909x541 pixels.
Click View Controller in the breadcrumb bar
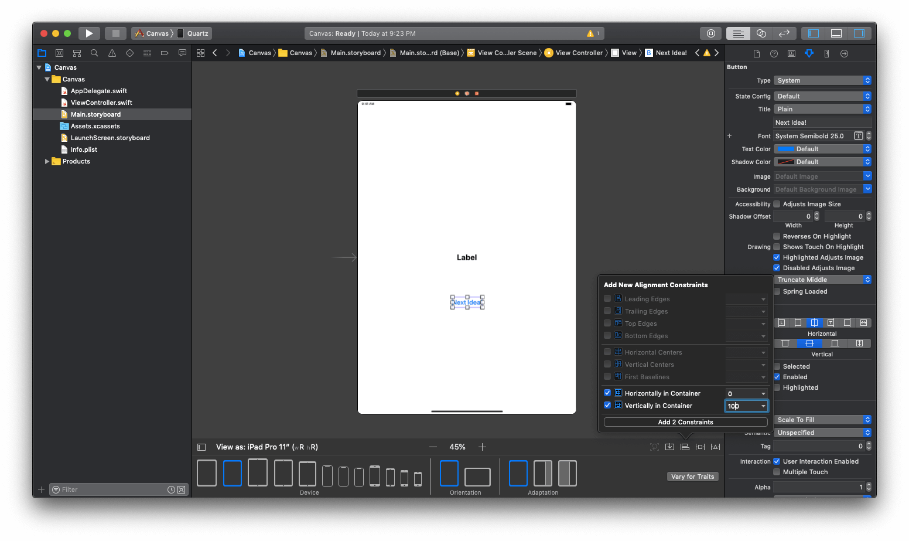(579, 53)
